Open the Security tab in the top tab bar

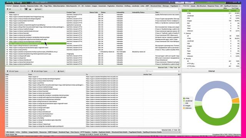click(23, 6)
